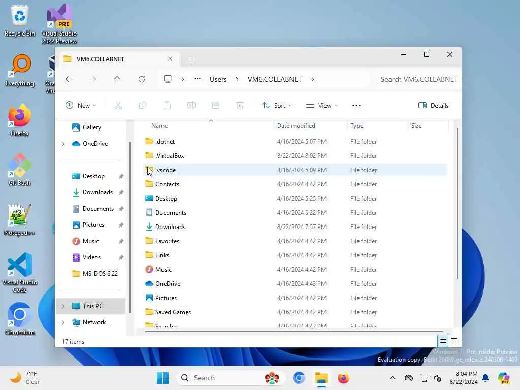Open Visual Studio Code desktop shortcut
This screenshot has height=390, width=520.
point(20,273)
